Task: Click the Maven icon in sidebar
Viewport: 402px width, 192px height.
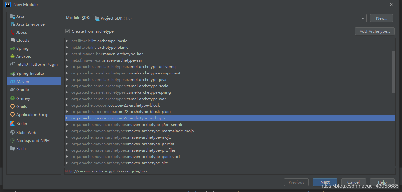Action: pos(13,82)
